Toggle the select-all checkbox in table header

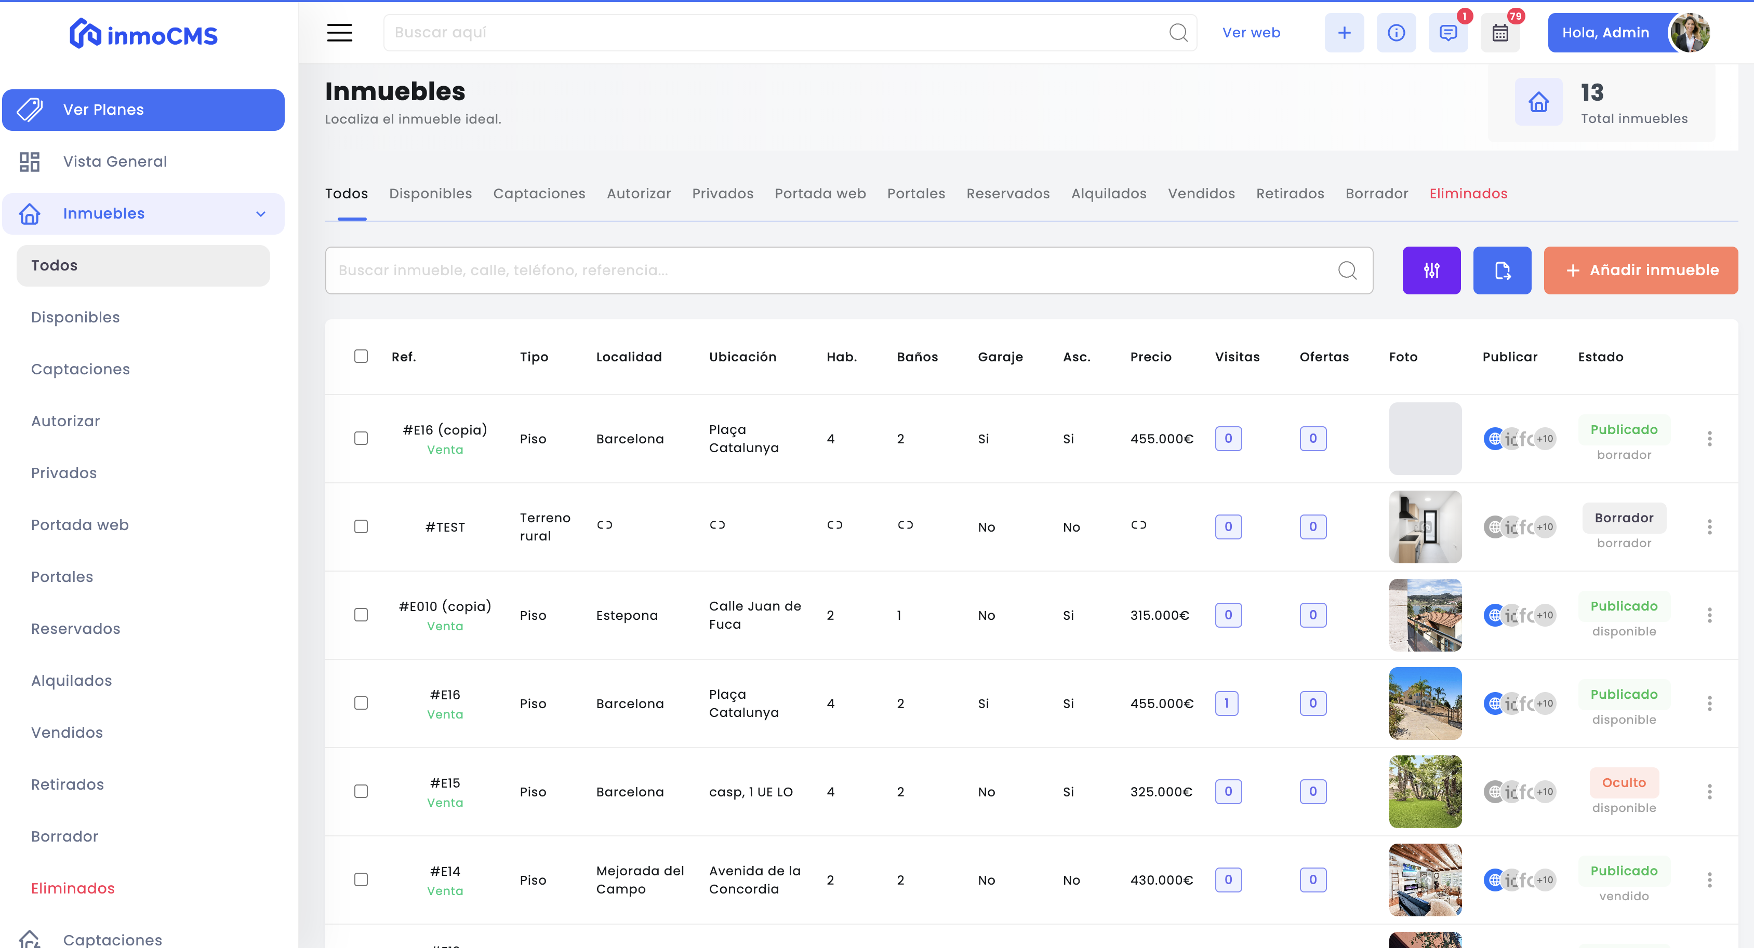tap(361, 357)
